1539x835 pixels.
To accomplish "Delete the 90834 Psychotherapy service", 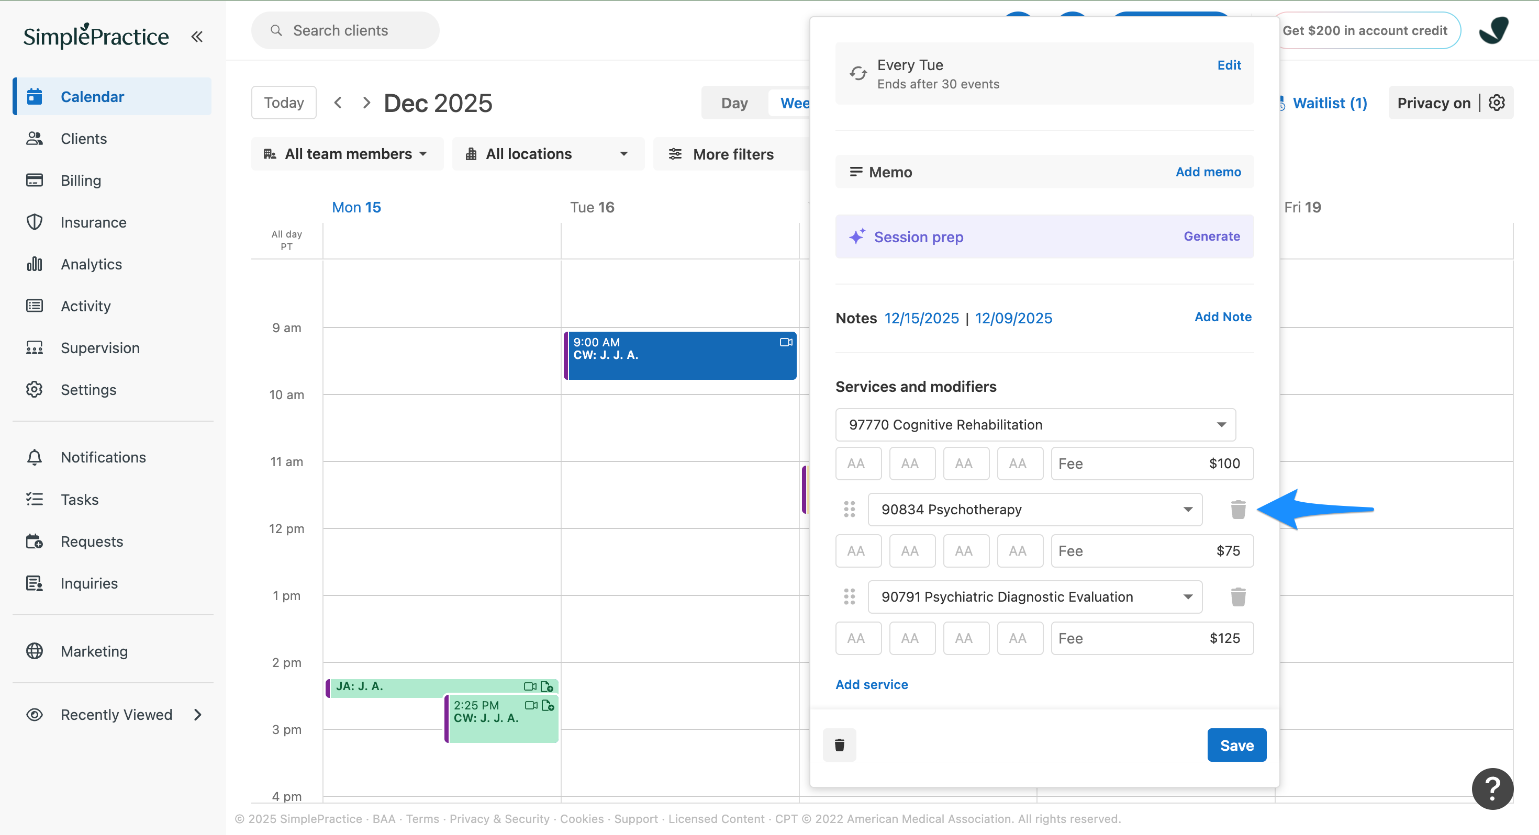I will [x=1238, y=510].
